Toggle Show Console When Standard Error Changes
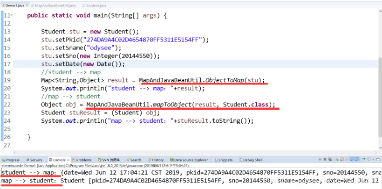382x189 pixels. tap(357, 159)
